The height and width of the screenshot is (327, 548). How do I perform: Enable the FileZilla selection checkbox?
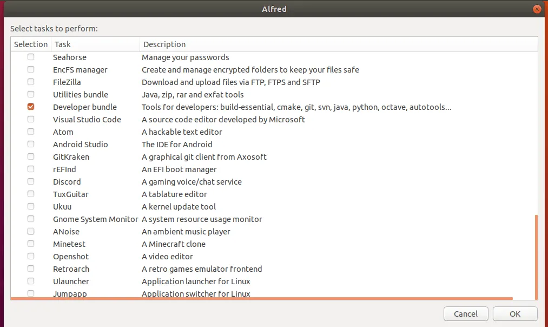coord(31,82)
